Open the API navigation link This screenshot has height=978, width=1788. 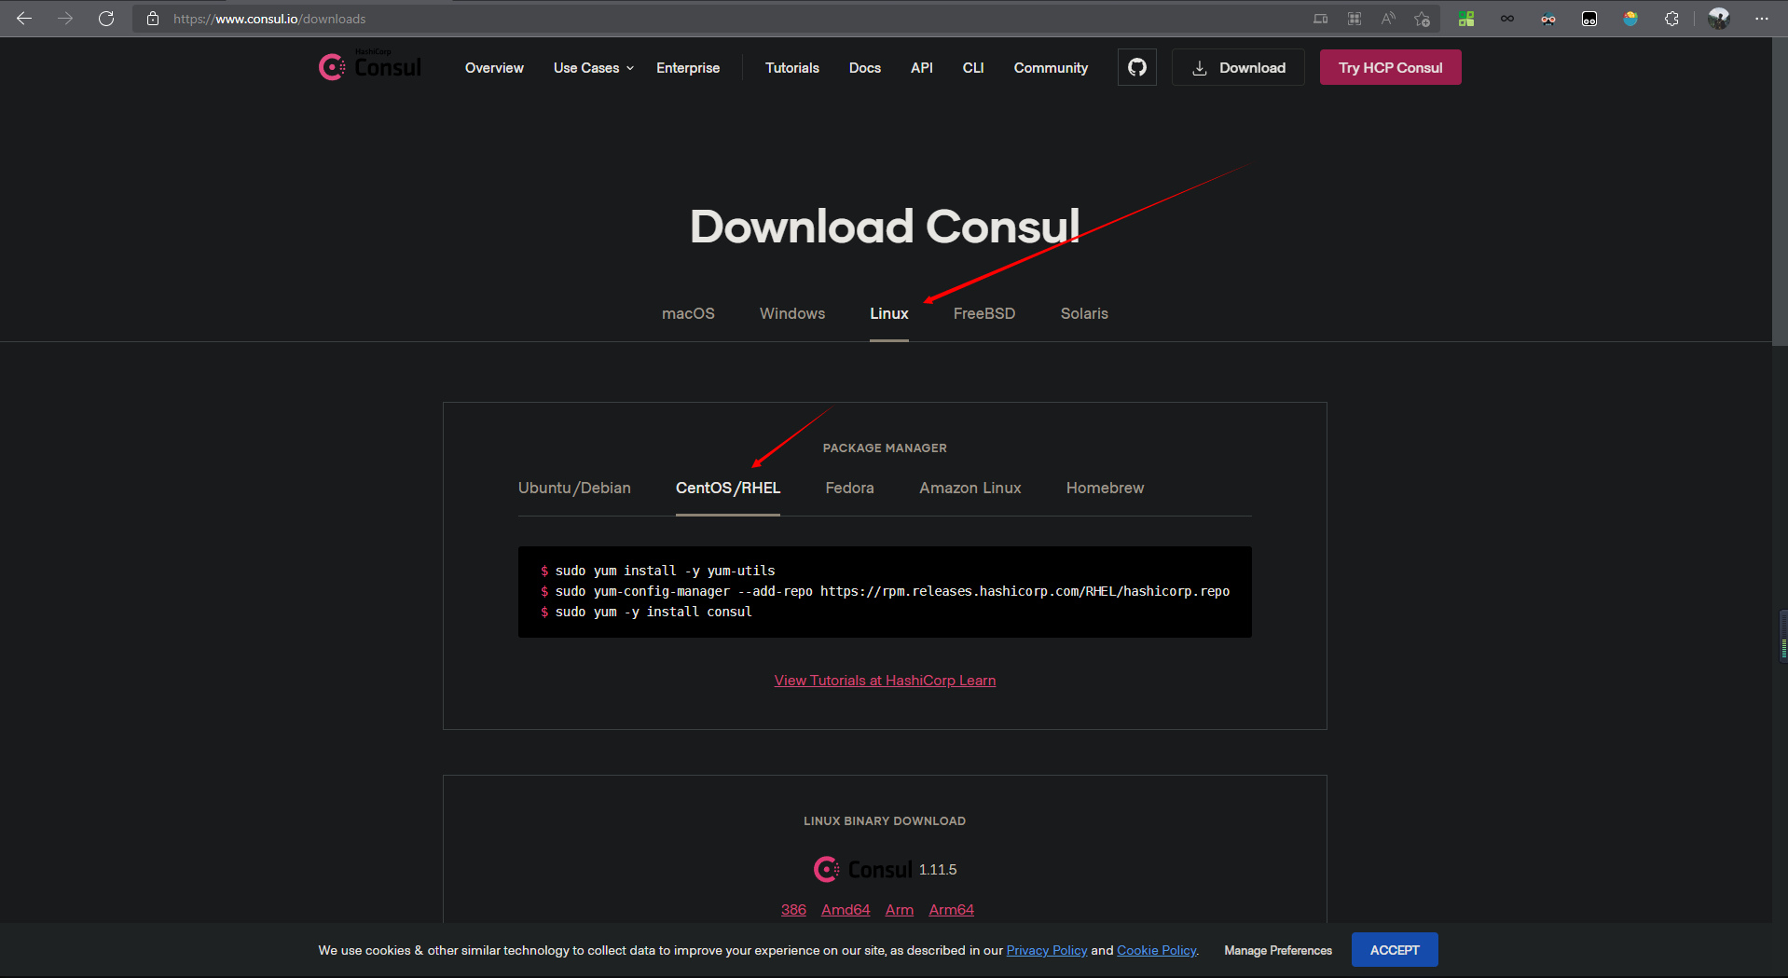tap(922, 68)
